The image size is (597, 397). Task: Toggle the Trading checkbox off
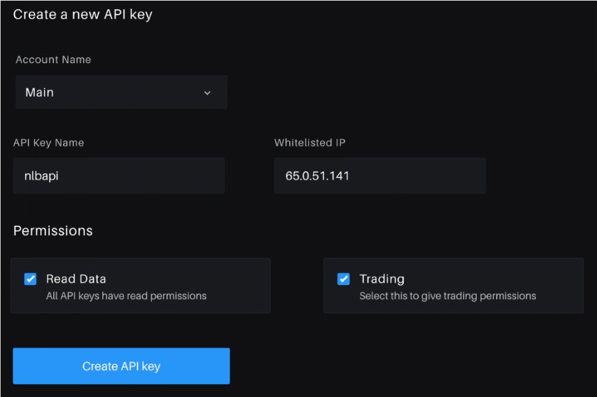point(343,279)
